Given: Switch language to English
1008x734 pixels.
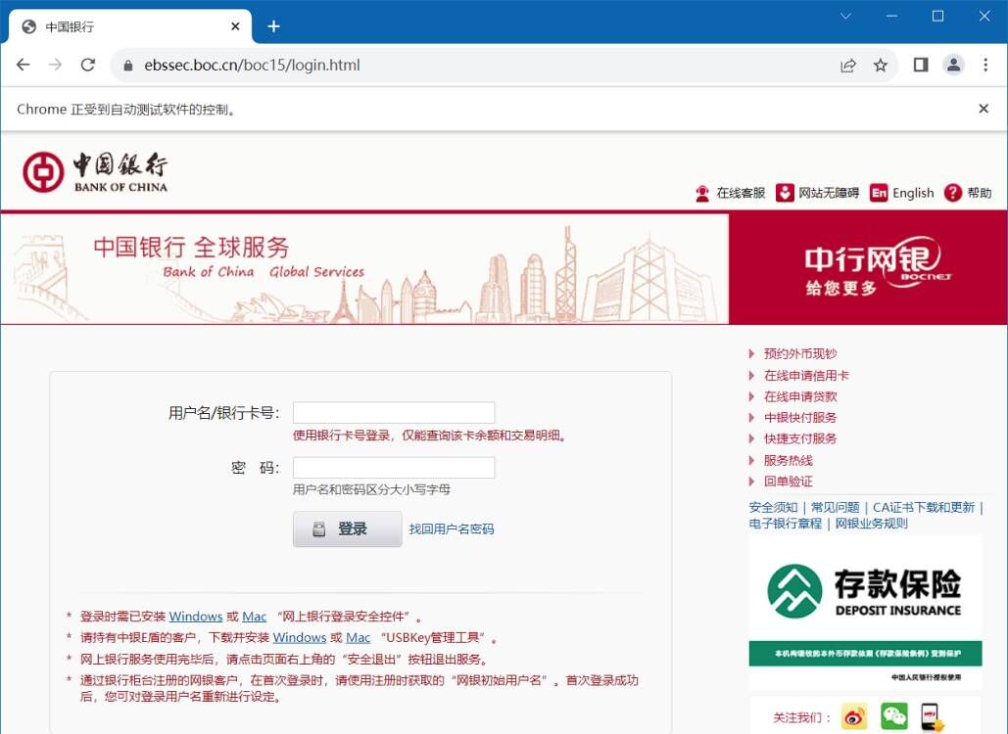Looking at the screenshot, I should (901, 194).
